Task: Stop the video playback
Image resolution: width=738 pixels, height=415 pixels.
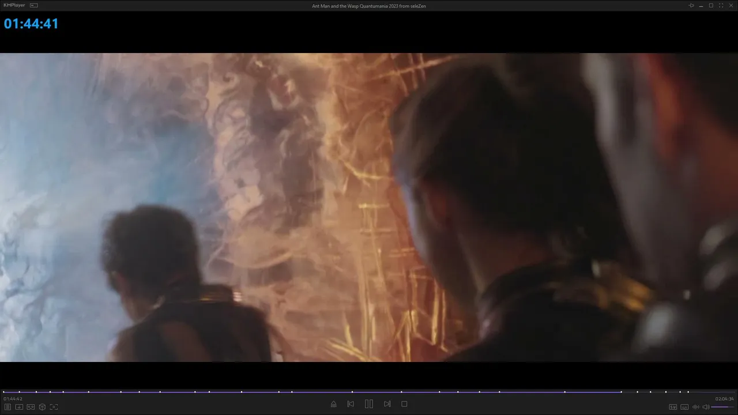Action: pos(404,404)
